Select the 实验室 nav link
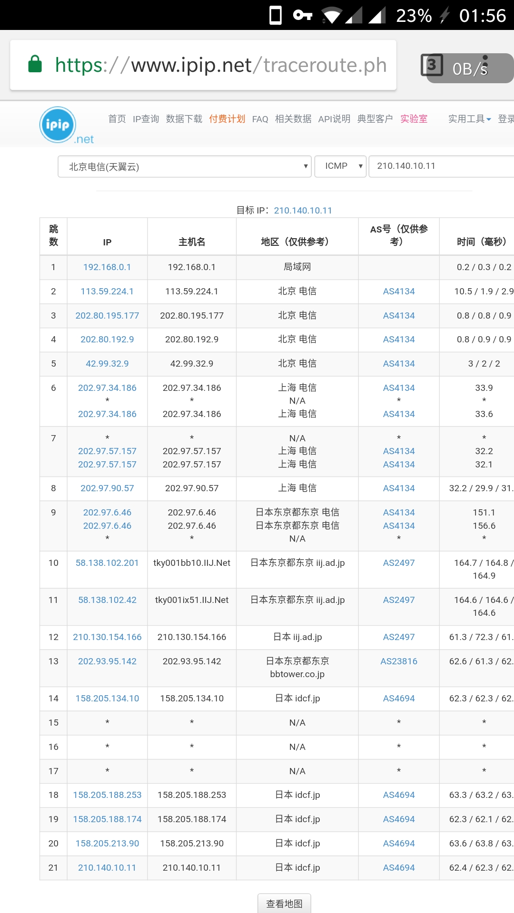Image resolution: width=514 pixels, height=913 pixels. point(414,119)
